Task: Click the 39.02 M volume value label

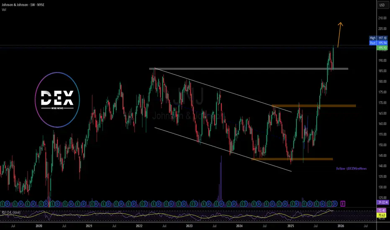Action: pyautogui.click(x=382, y=202)
